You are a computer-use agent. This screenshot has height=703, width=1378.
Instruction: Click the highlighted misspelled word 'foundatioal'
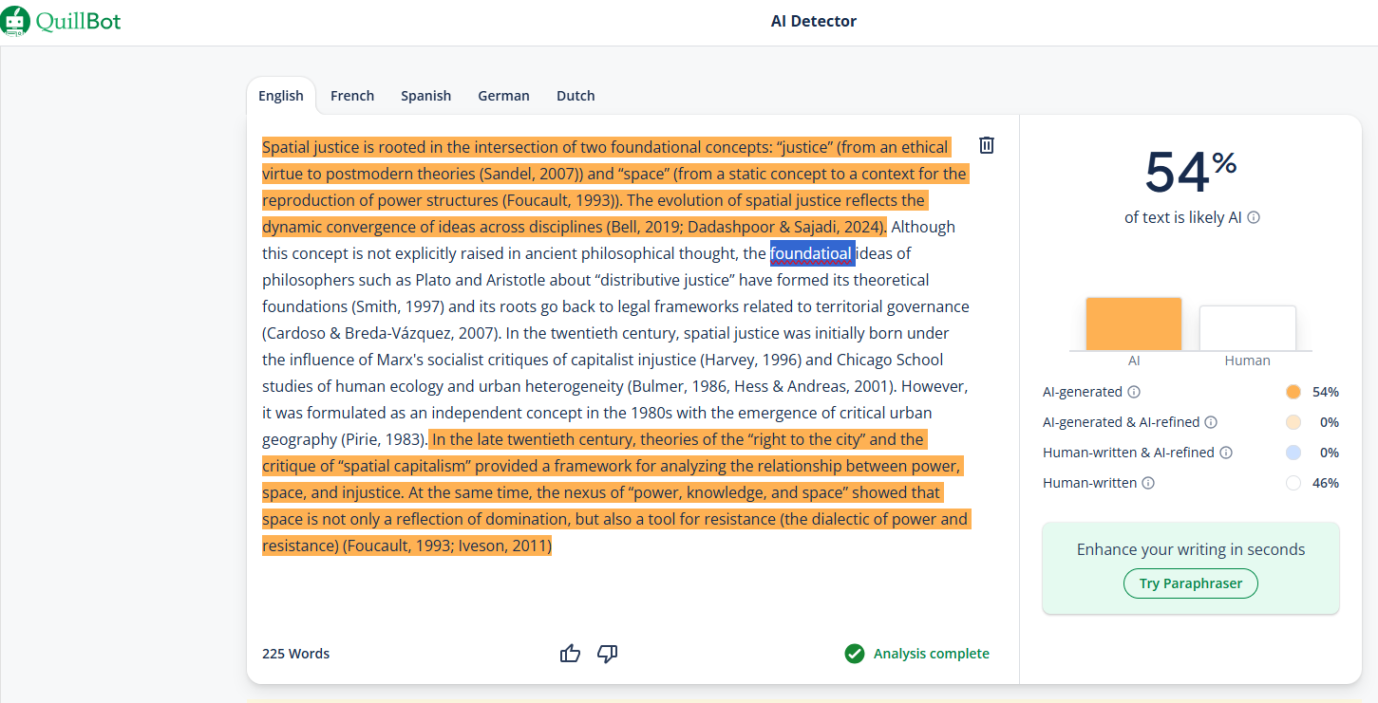812,253
